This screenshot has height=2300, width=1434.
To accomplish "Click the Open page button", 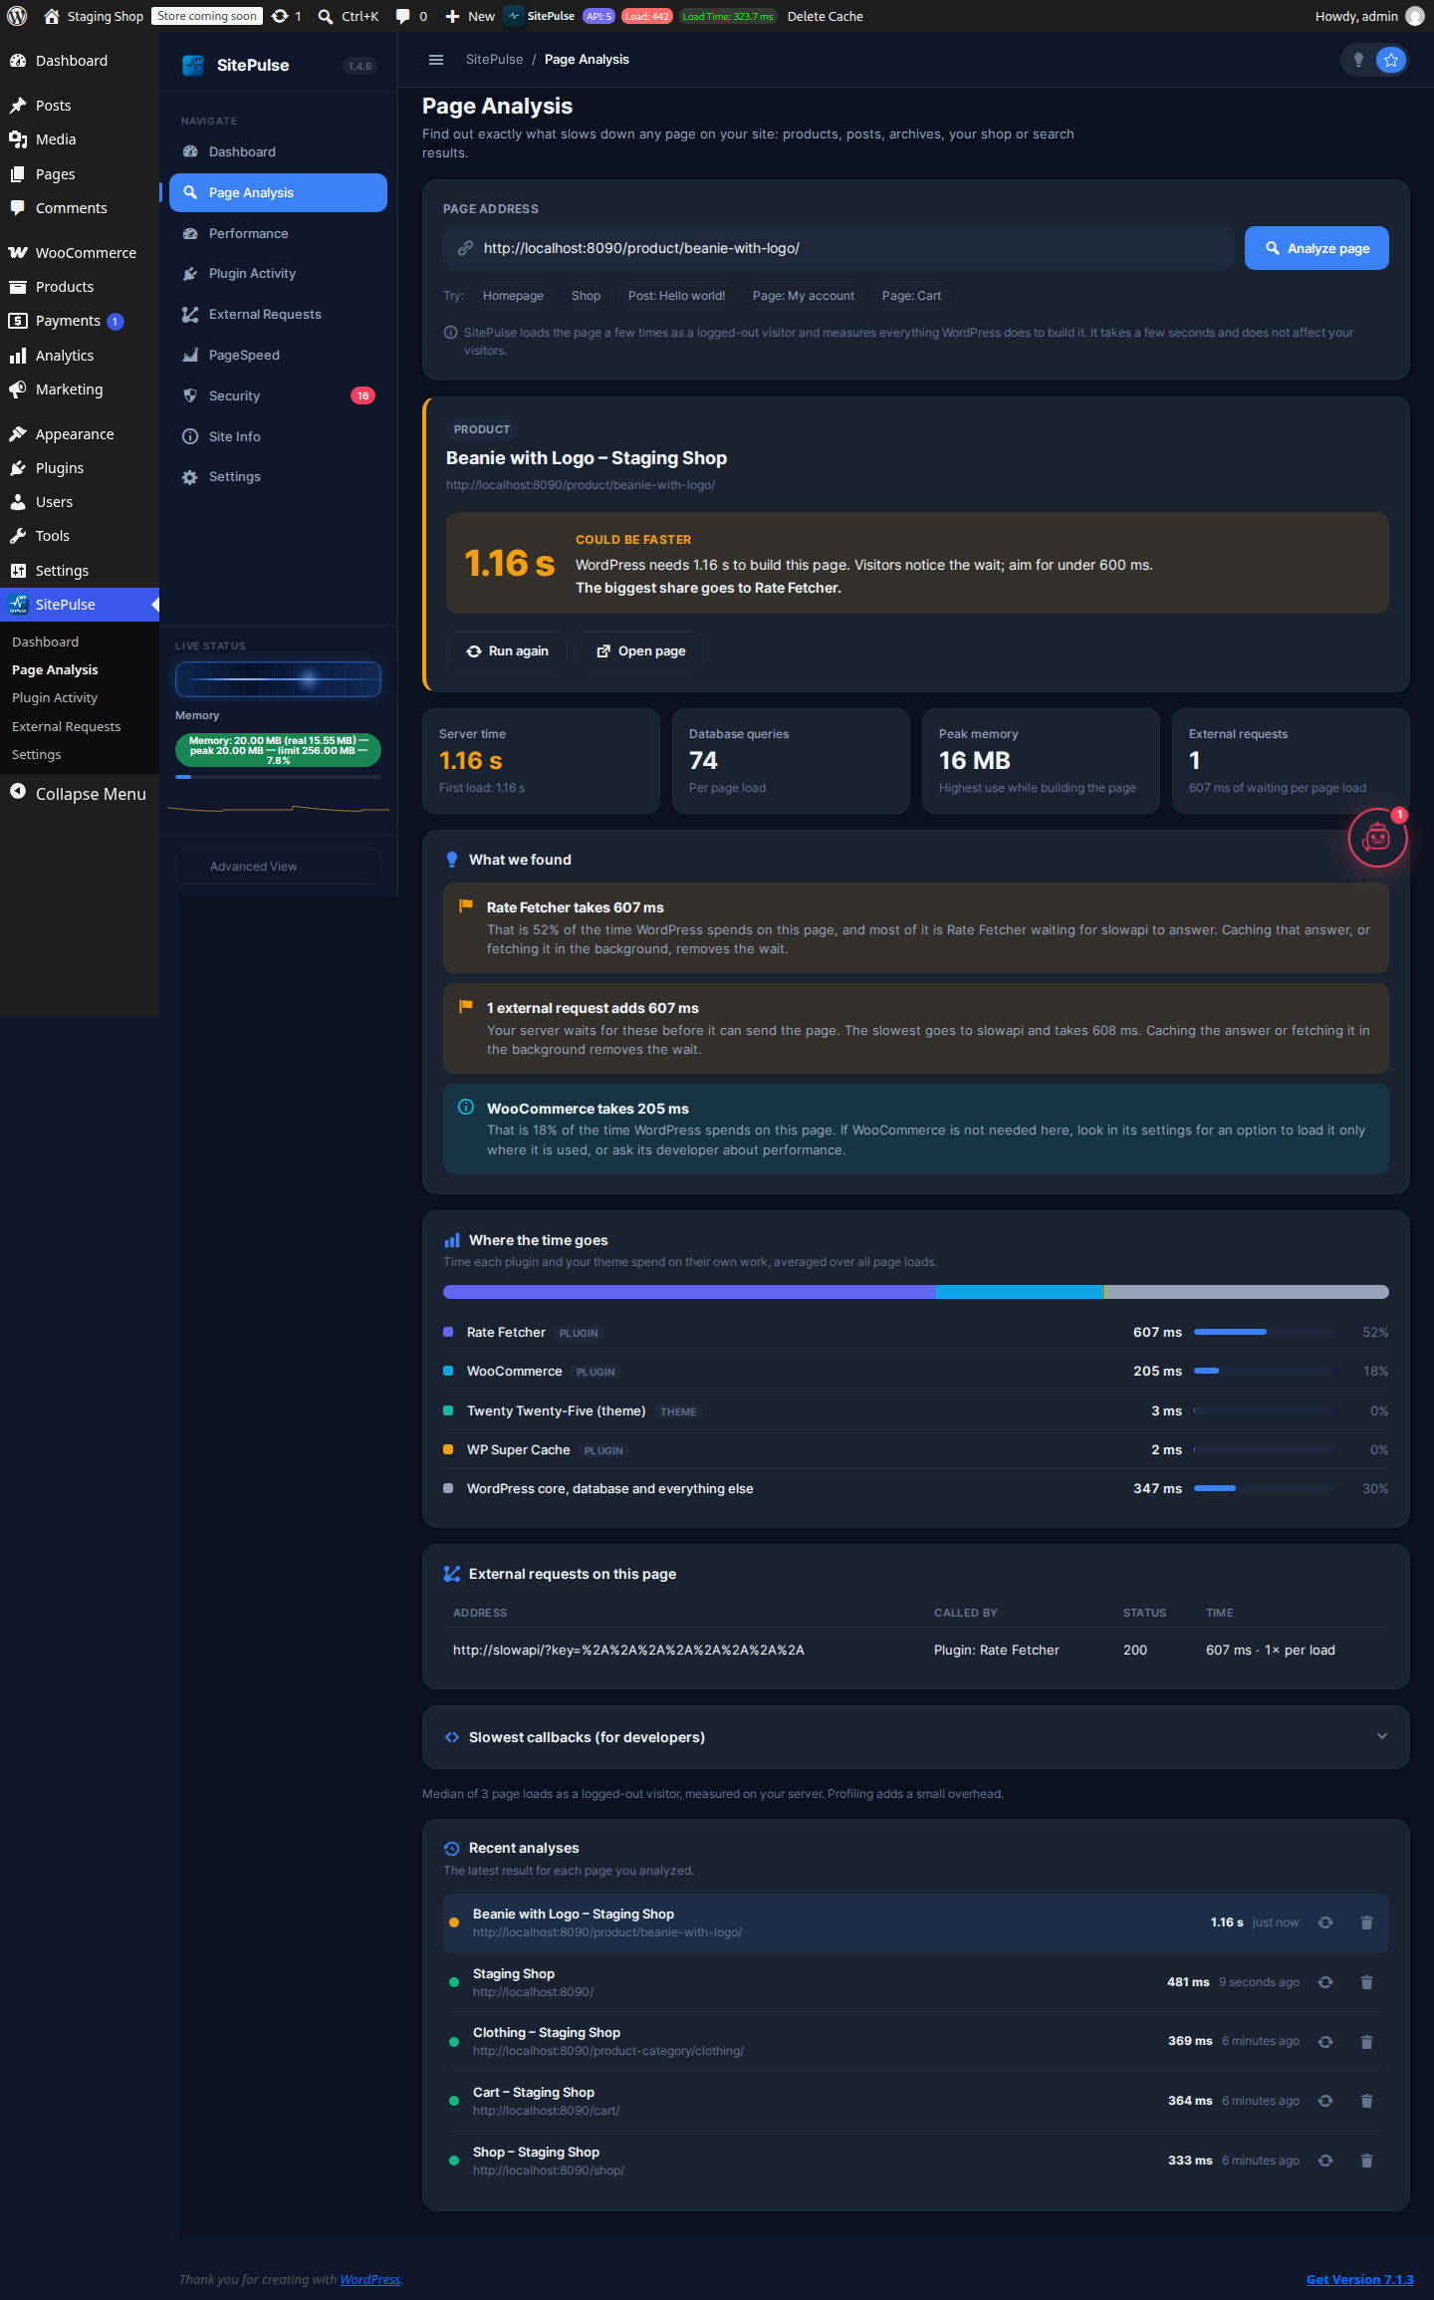I will [640, 651].
